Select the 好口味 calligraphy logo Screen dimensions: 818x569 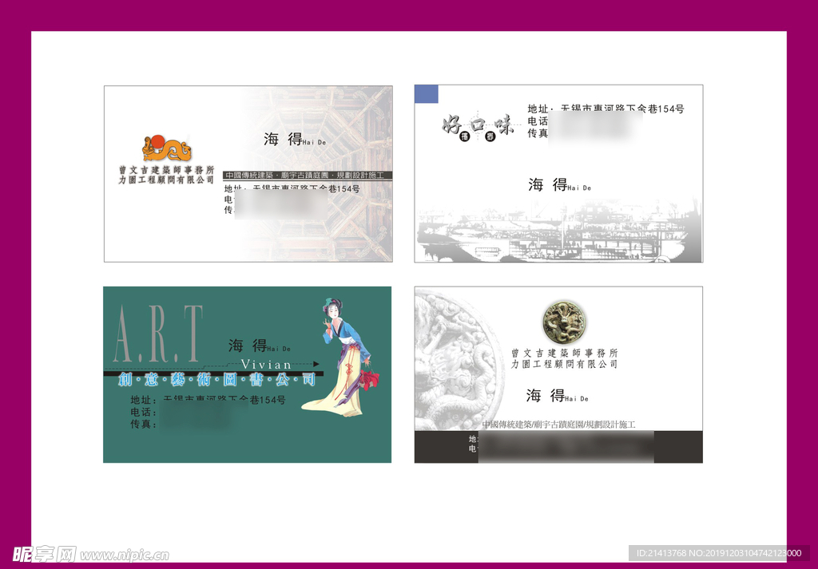click(x=477, y=126)
